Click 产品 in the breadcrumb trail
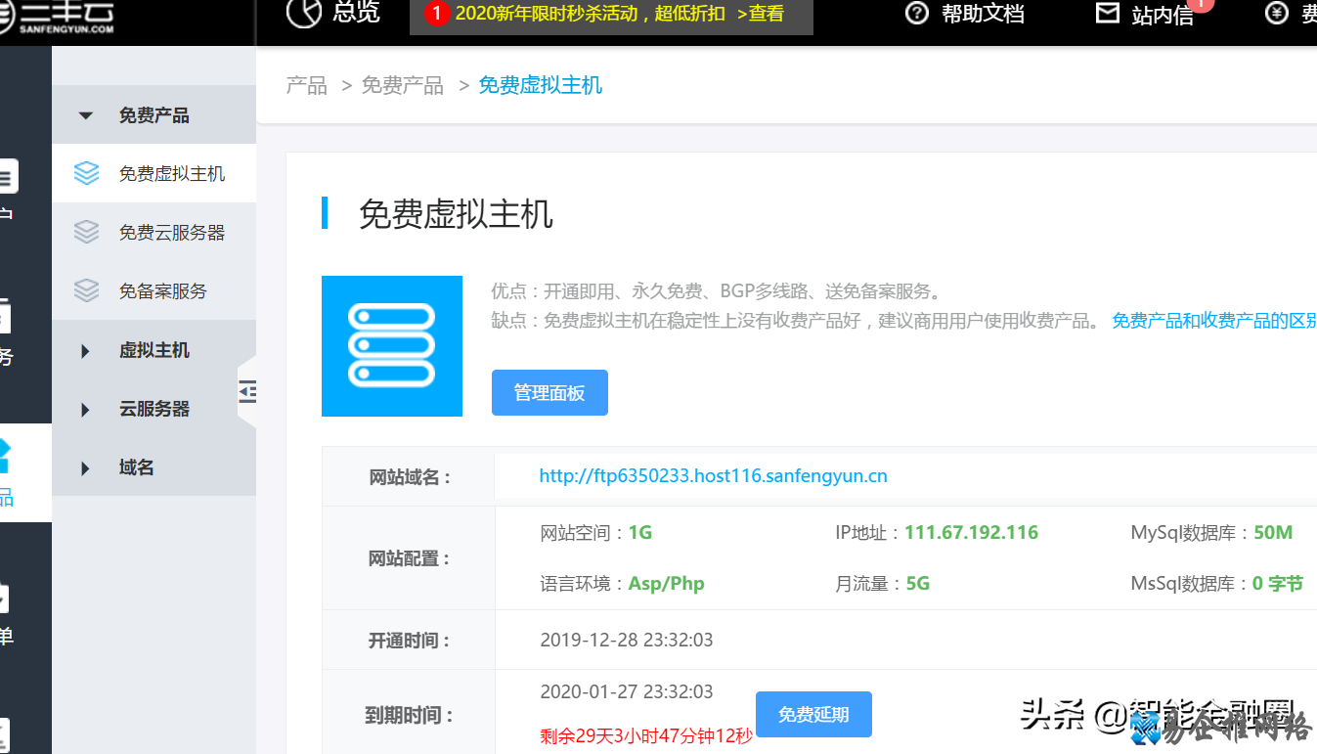The height and width of the screenshot is (754, 1317). (x=306, y=85)
